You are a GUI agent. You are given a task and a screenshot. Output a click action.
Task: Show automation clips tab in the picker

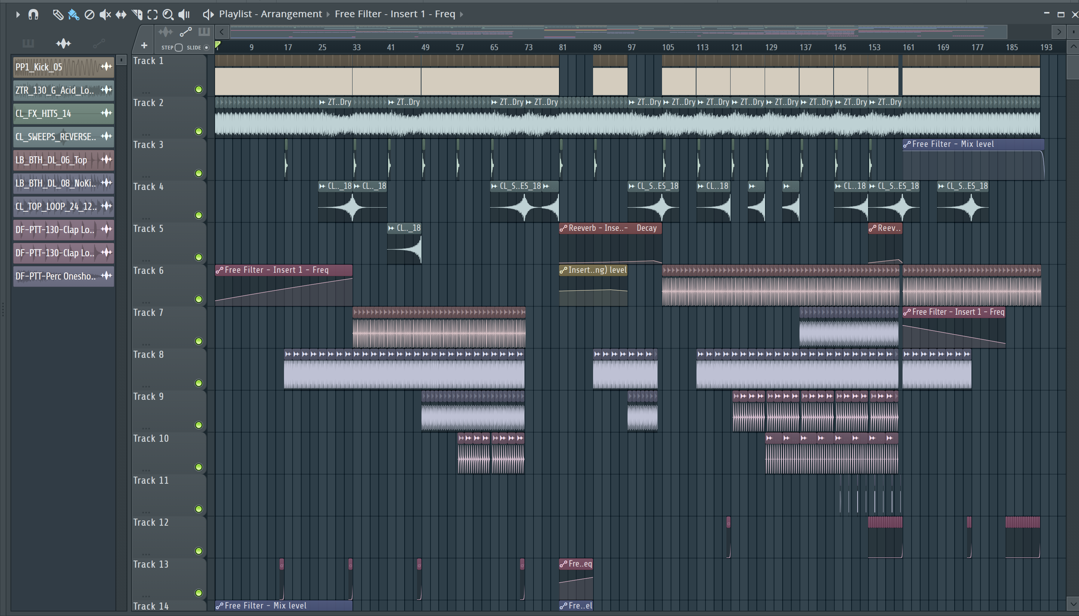click(99, 43)
